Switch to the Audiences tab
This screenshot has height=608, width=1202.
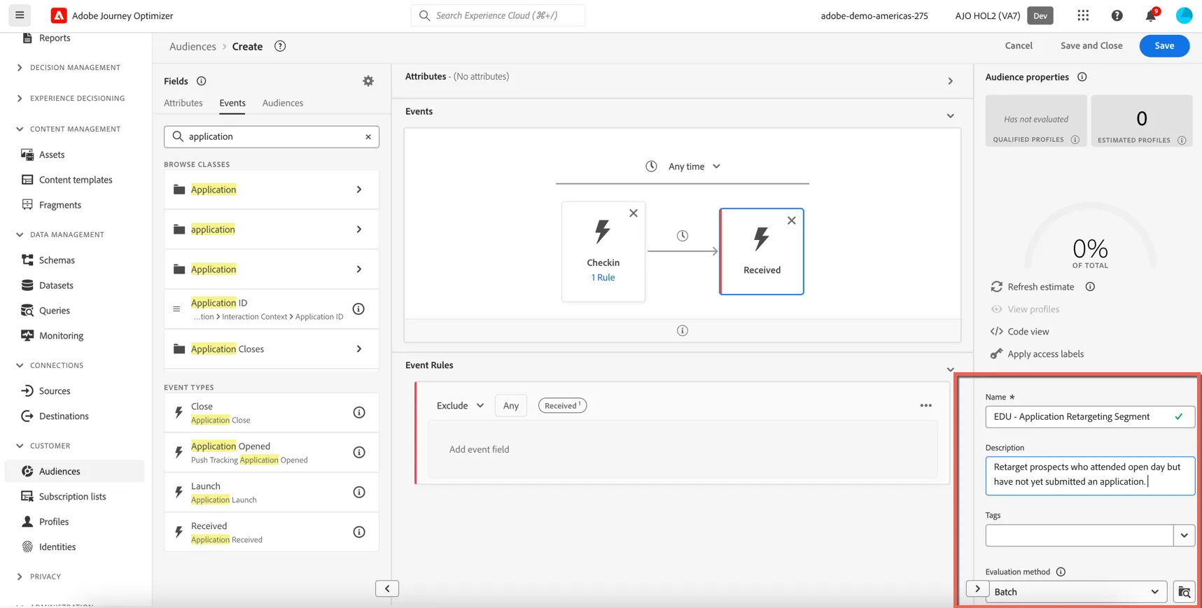click(283, 103)
